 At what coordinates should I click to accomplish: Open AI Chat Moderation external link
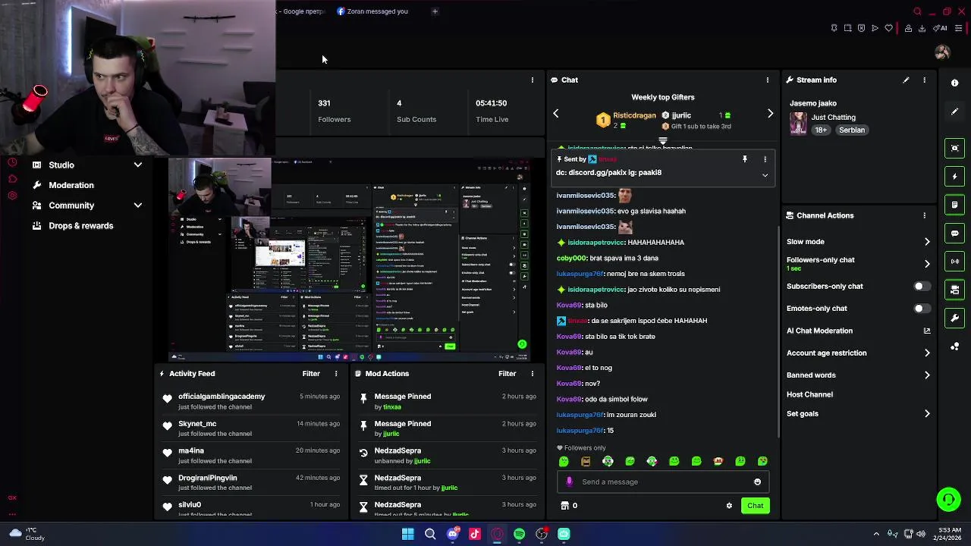pyautogui.click(x=927, y=331)
